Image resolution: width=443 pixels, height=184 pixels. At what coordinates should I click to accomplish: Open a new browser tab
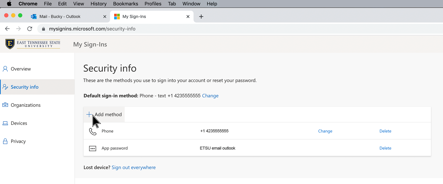201,17
